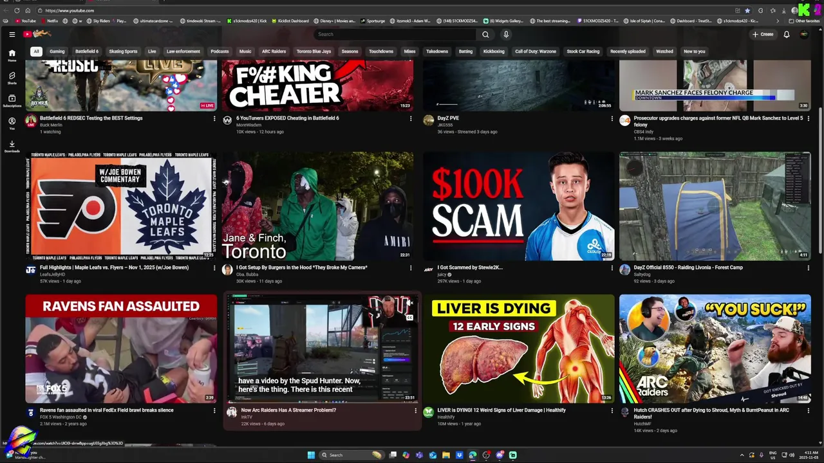The image size is (824, 463).
Task: Click the YouTube search input field
Action: [395, 34]
